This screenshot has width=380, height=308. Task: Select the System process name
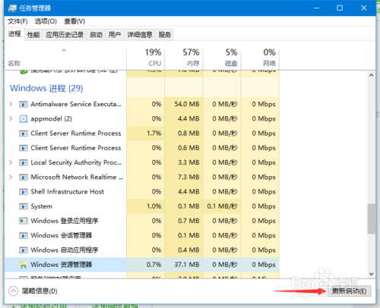(x=41, y=206)
